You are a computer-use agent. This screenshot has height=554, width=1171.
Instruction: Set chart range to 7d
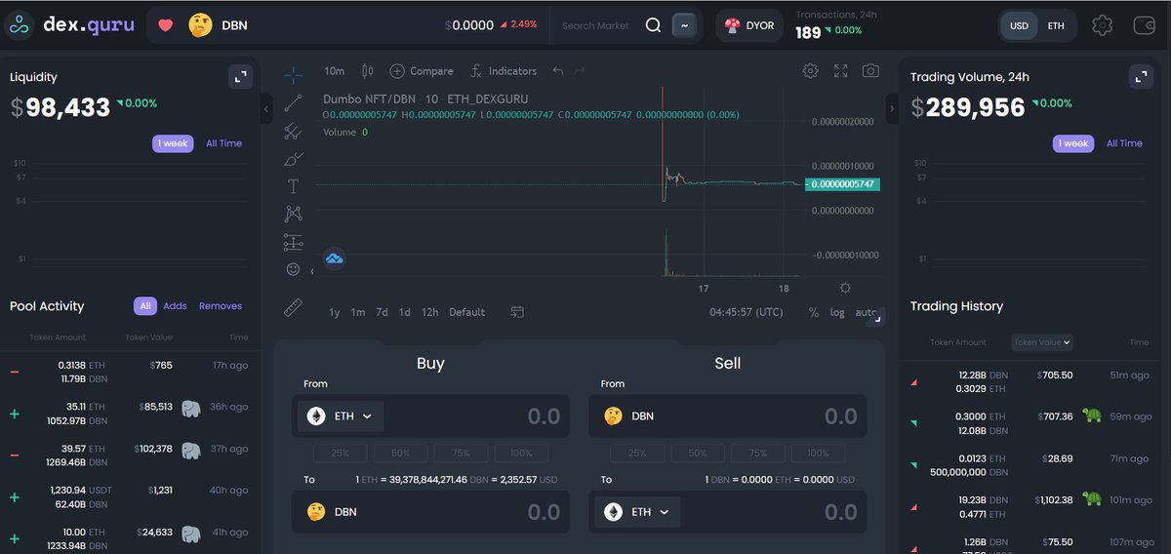[x=382, y=312]
